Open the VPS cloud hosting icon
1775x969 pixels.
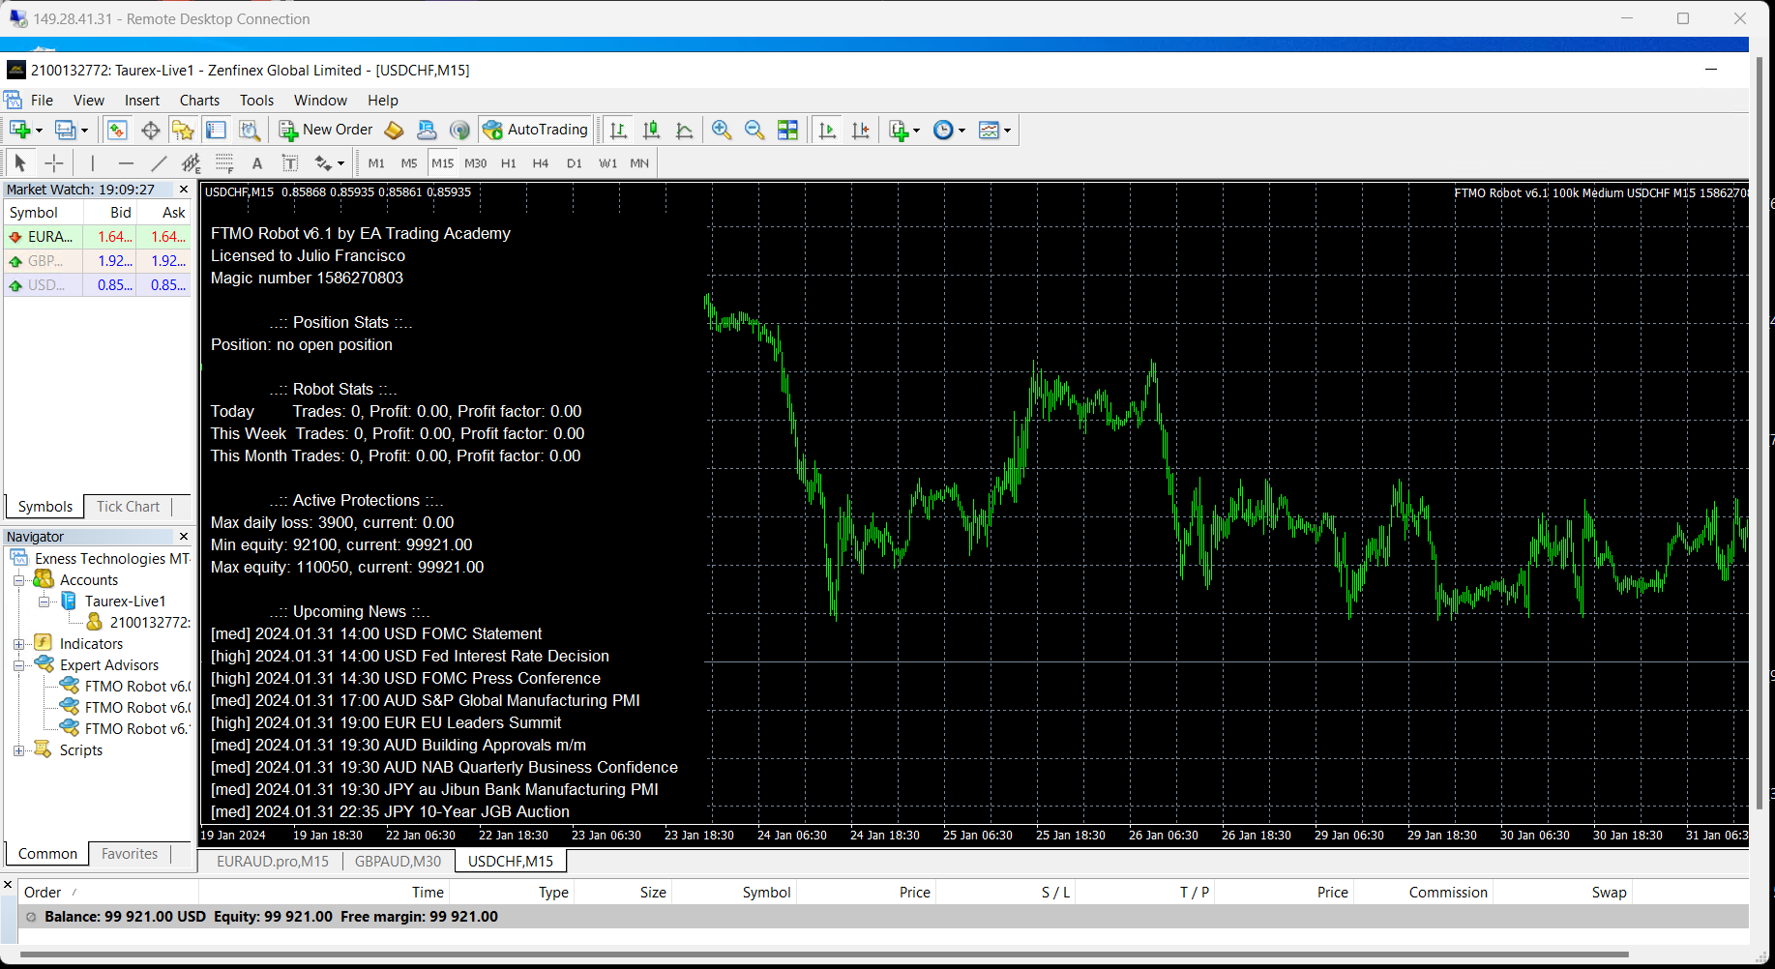427,130
